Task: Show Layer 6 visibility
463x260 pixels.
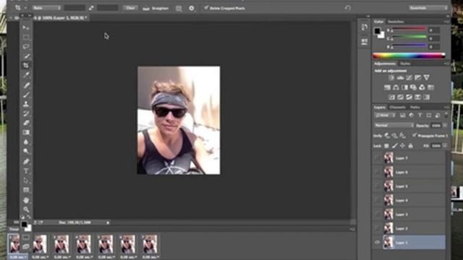Action: 377,172
